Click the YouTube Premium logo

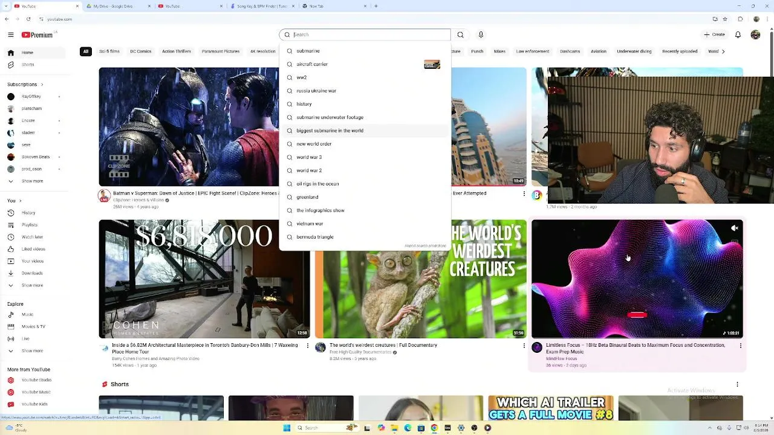pos(37,35)
